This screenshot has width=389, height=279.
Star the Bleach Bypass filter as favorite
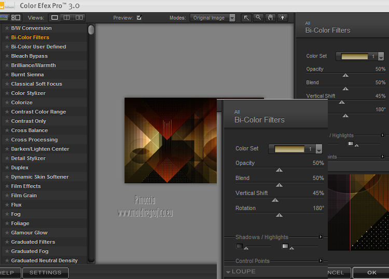[7, 56]
